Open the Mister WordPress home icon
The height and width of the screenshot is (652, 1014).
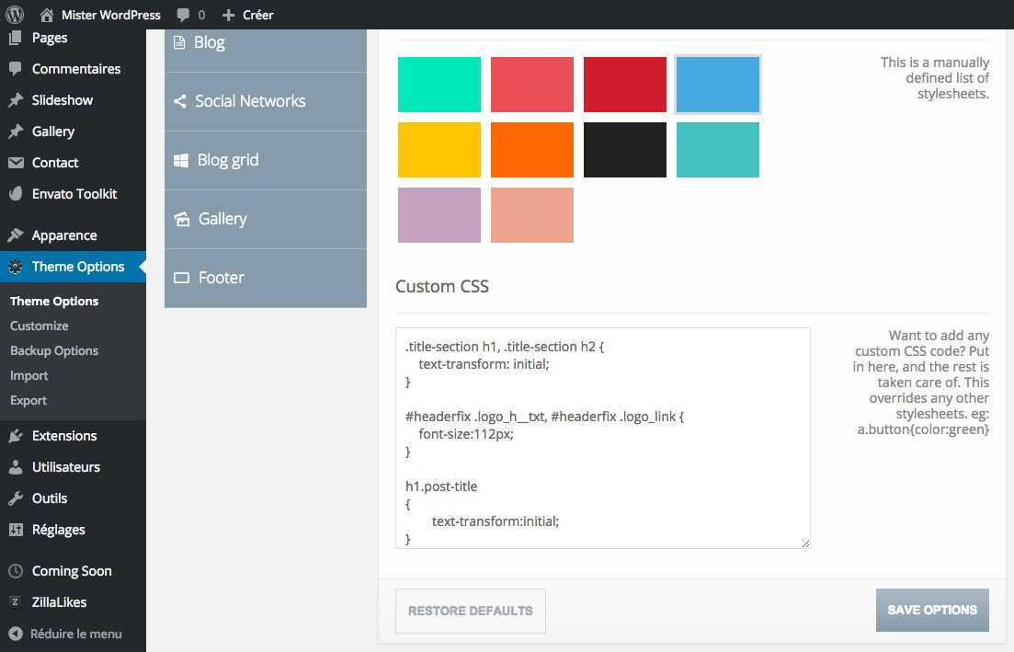coord(47,15)
